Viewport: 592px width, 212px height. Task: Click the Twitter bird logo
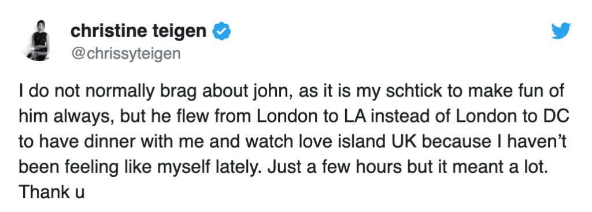click(561, 31)
